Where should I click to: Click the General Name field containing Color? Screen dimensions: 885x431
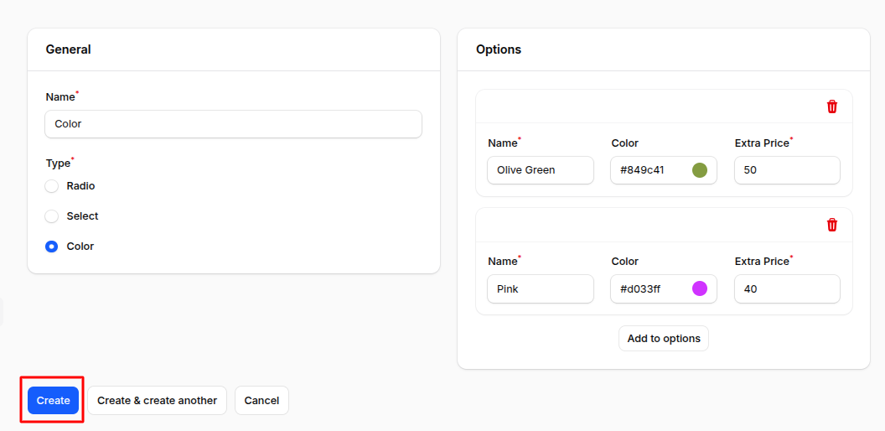coord(233,124)
